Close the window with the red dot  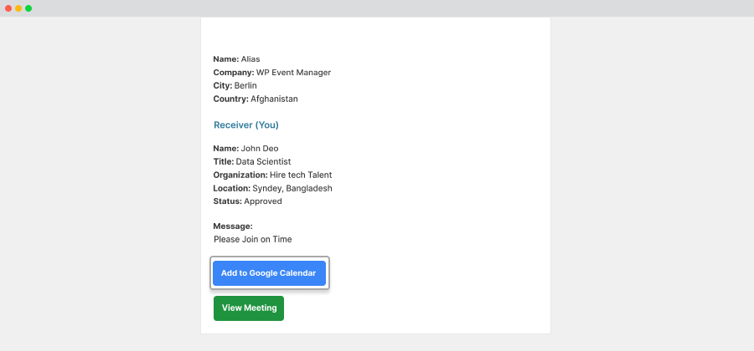(x=8, y=8)
